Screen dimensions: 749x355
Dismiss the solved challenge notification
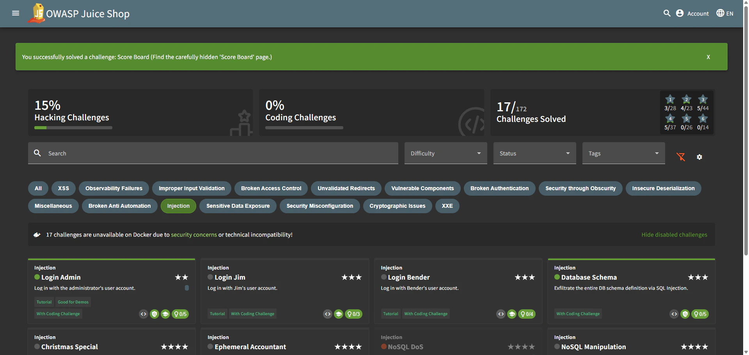coord(708,57)
